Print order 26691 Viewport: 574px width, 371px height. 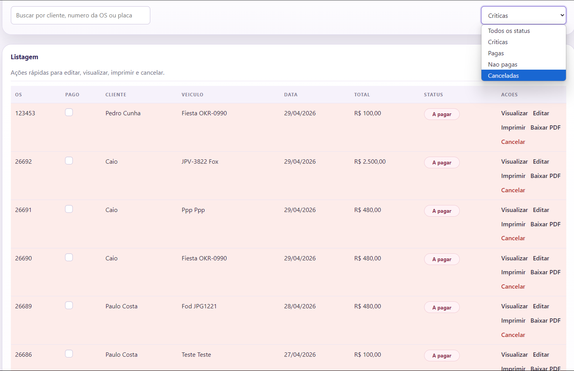click(x=513, y=224)
